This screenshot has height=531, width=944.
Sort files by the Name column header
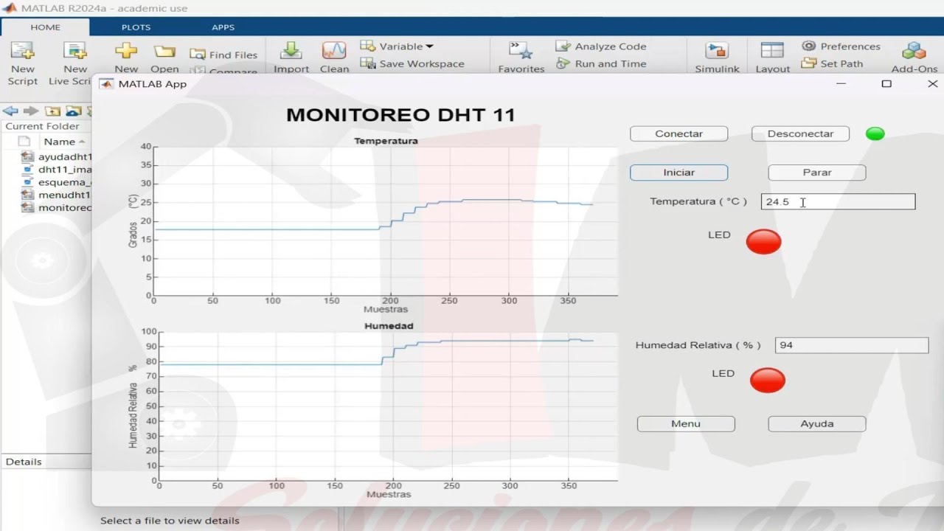[64, 142]
